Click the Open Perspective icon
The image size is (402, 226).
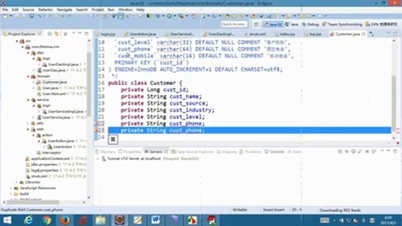(256, 24)
